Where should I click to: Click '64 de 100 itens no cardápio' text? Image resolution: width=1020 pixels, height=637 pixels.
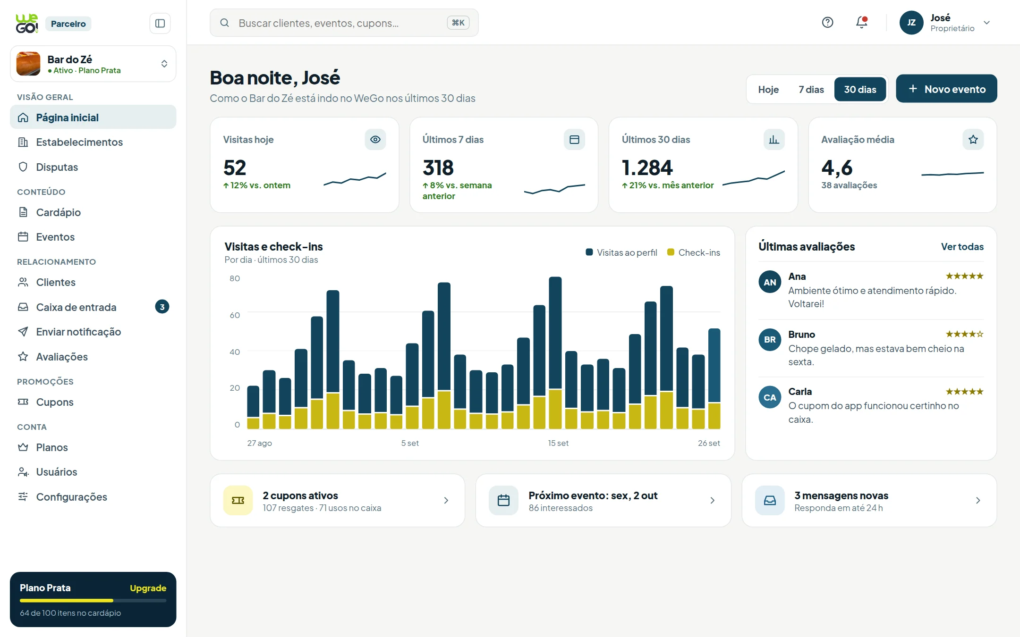point(70,613)
